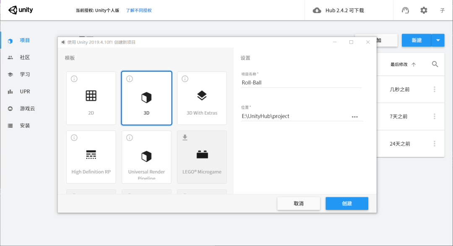The height and width of the screenshot is (246, 453).
Task: Click the Hub 2.4.2 download cloud icon
Action: [x=317, y=10]
